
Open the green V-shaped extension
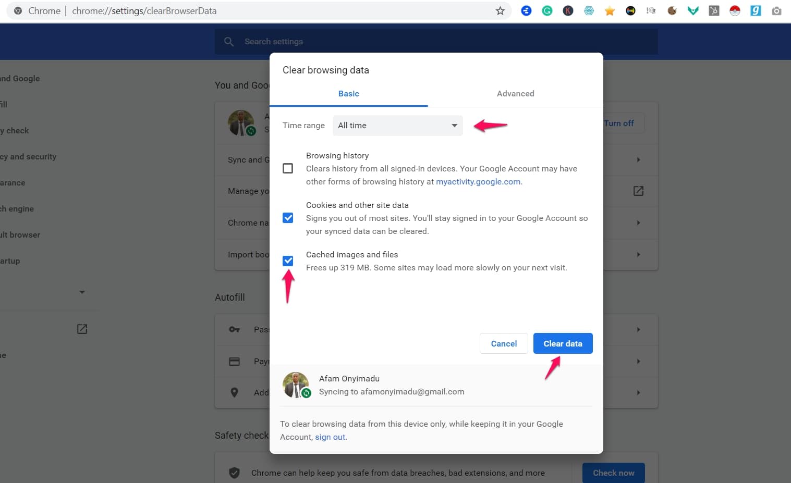[693, 11]
